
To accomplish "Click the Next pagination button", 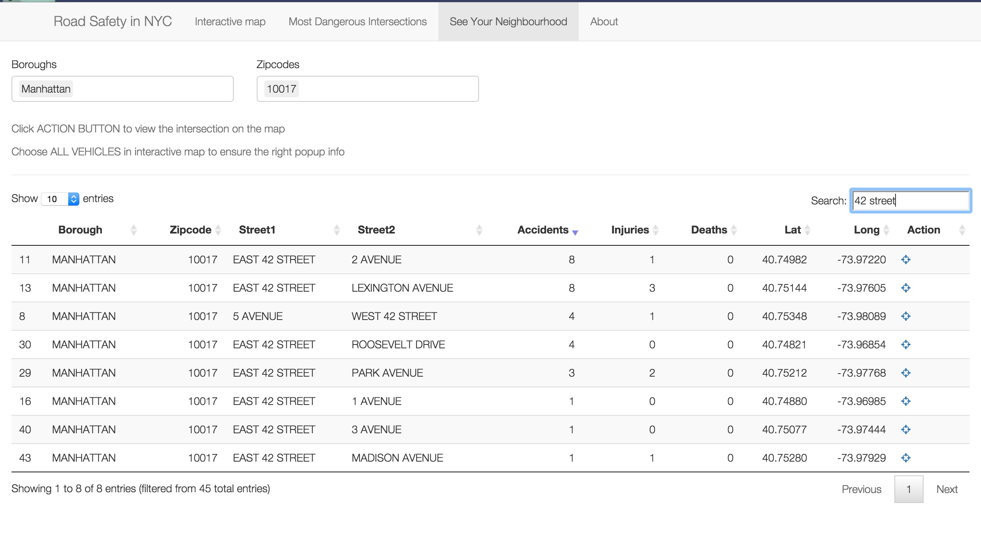I will pos(947,489).
